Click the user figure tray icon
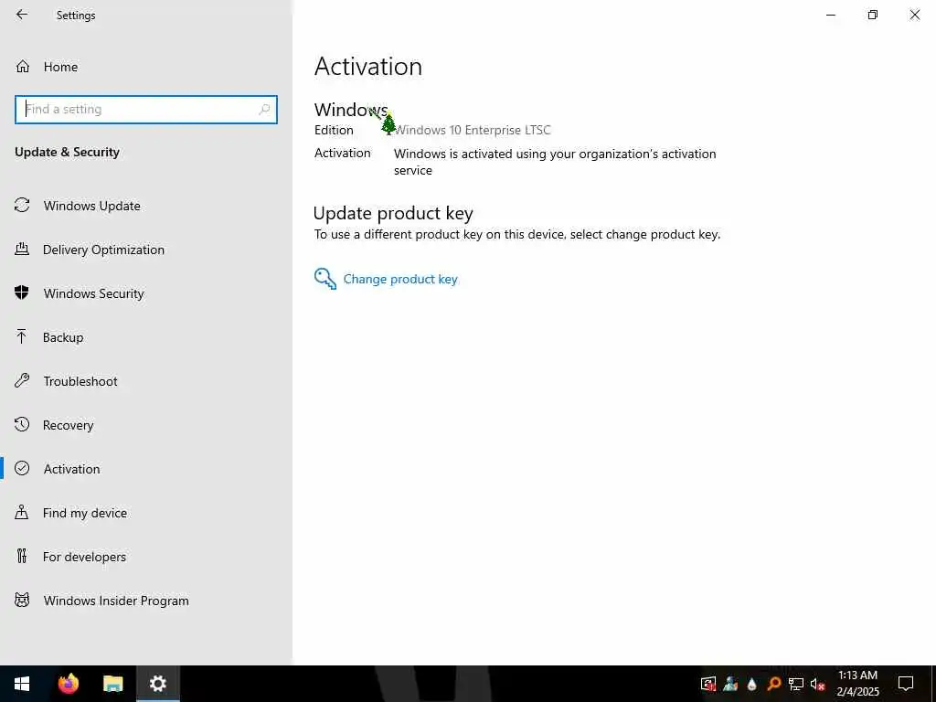This screenshot has height=702, width=936. pyautogui.click(x=730, y=684)
